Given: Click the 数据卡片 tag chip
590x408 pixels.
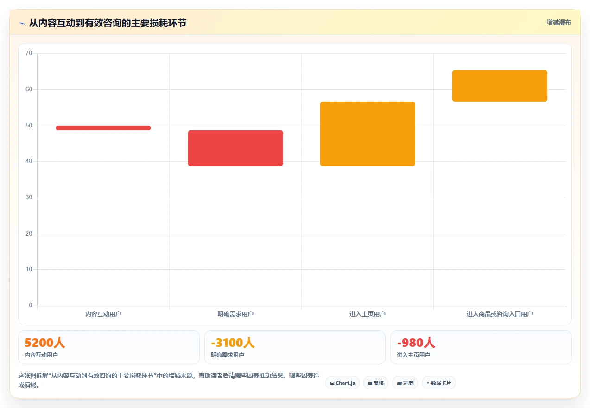Looking at the screenshot, I should click(439, 383).
